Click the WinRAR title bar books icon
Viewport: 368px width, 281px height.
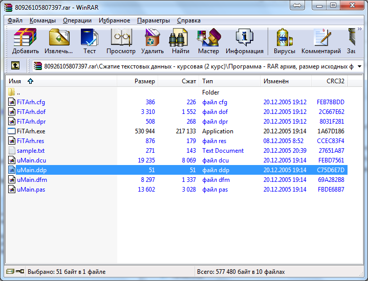click(x=8, y=7)
